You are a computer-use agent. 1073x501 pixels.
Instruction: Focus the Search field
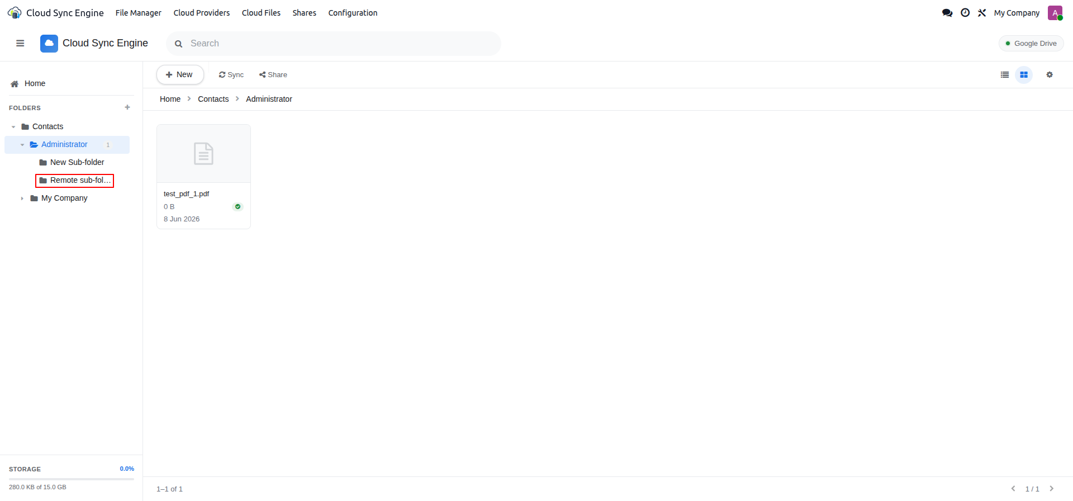point(334,44)
